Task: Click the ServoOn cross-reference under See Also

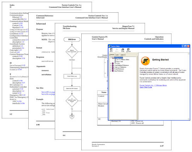Action: 48,94
